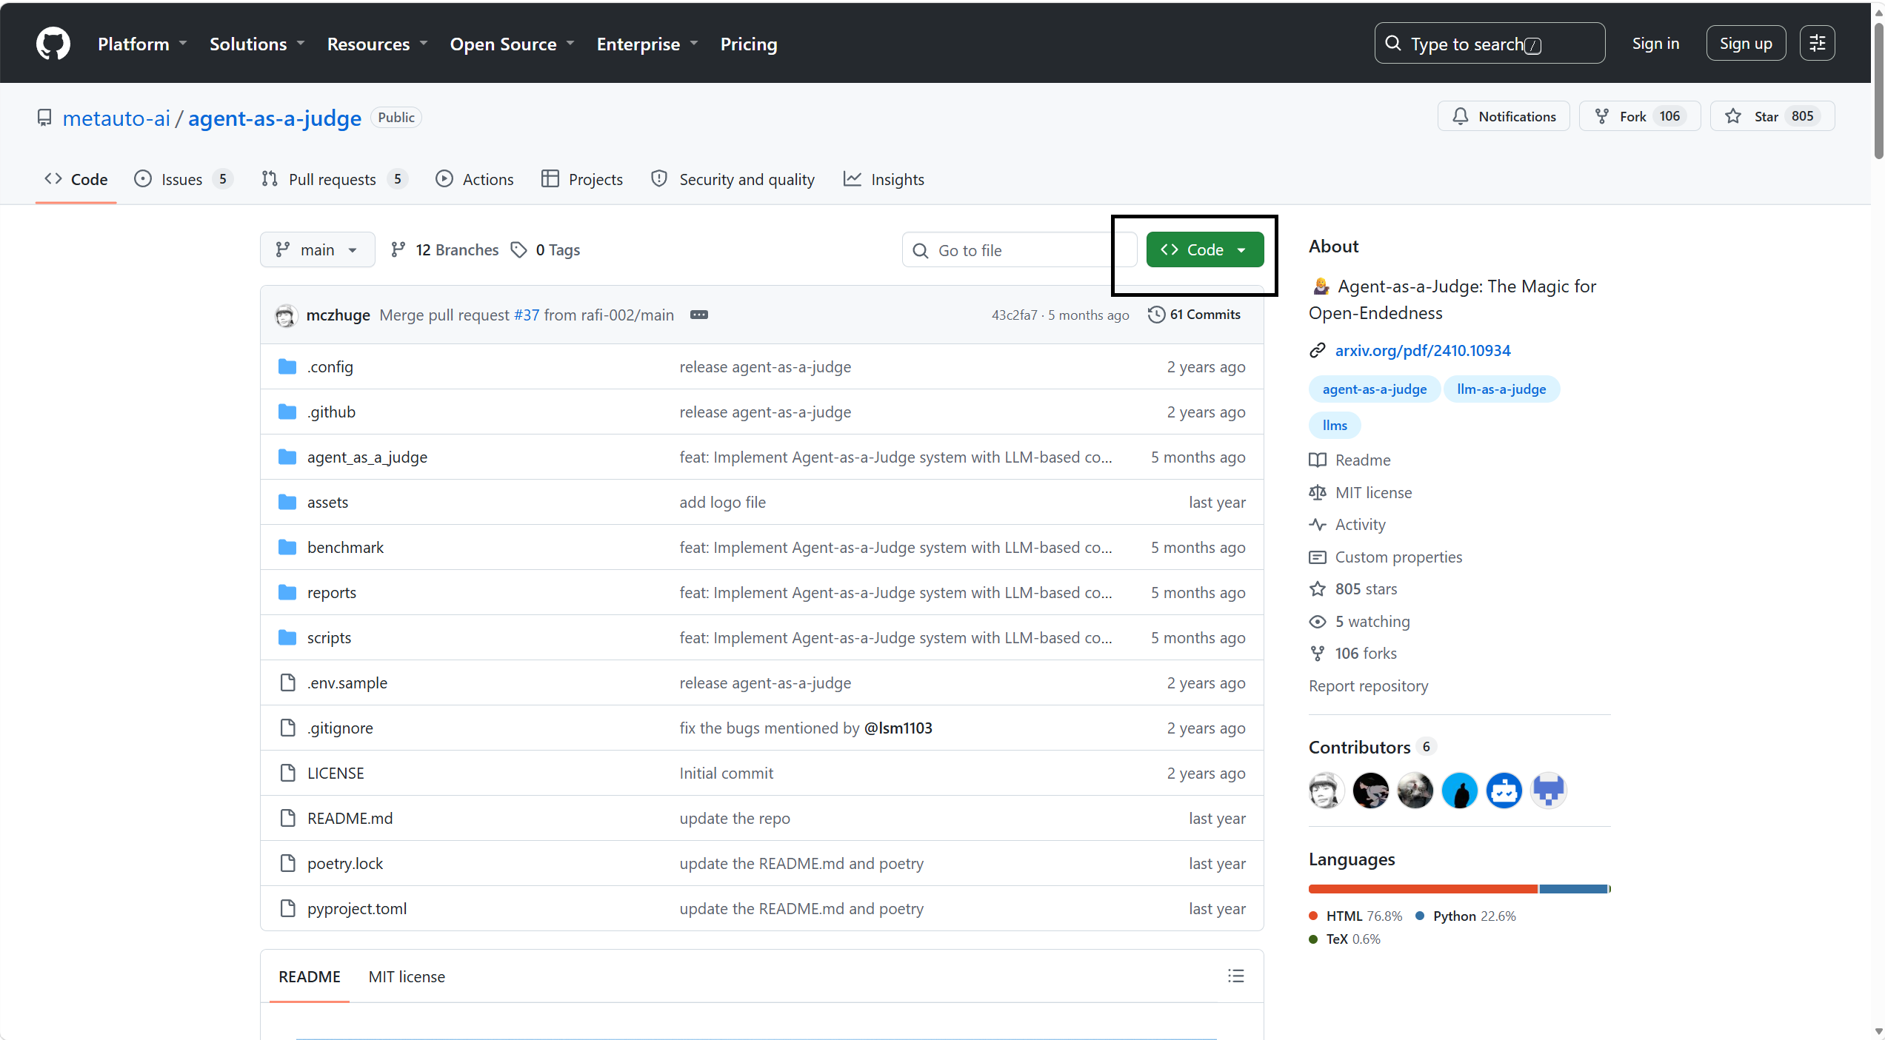Viewport: 1885px width, 1040px height.
Task: View the 61 Commits history
Action: click(x=1195, y=315)
